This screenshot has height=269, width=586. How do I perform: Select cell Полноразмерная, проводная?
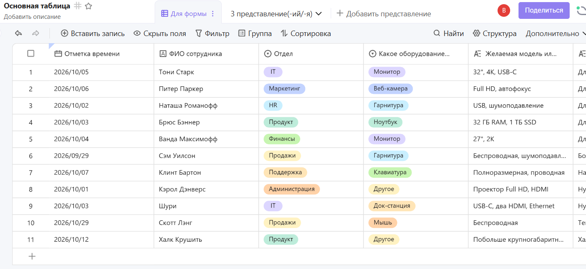[521, 173]
